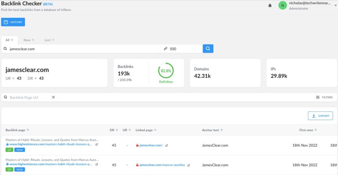The width and height of the screenshot is (338, 175).
Task: Click the Backlink Page Url filter field
Action: point(29,97)
